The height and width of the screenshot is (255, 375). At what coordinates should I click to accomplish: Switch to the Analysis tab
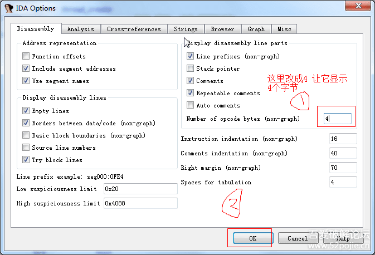[81, 29]
